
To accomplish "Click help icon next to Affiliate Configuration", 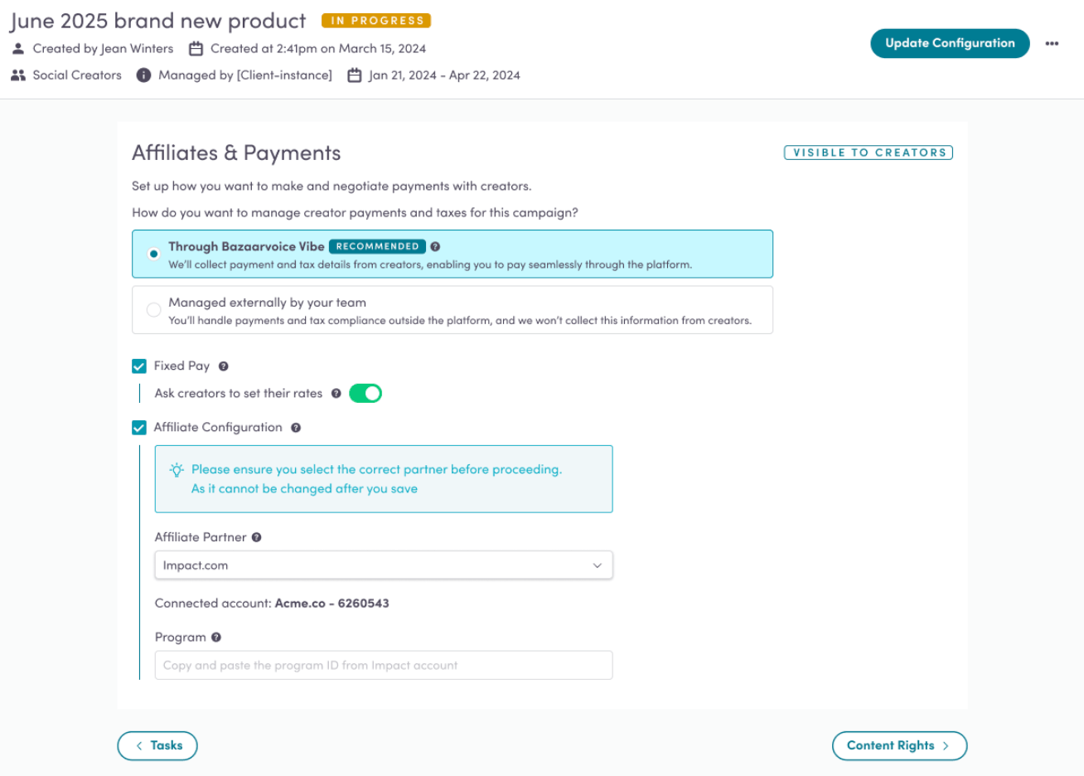I will pyautogui.click(x=296, y=428).
